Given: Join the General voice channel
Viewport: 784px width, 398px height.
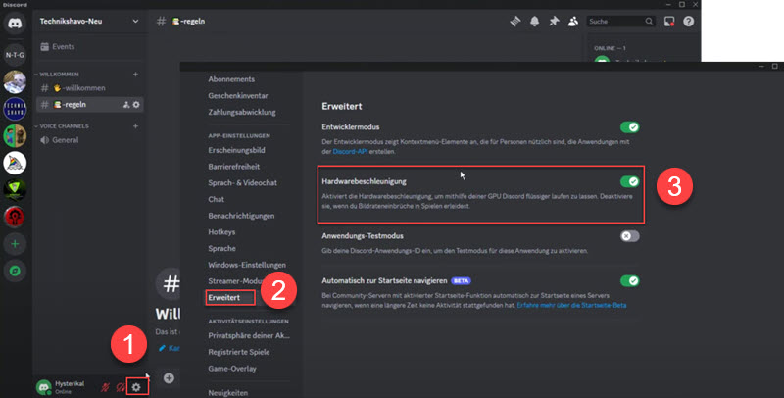Looking at the screenshot, I should (x=89, y=140).
